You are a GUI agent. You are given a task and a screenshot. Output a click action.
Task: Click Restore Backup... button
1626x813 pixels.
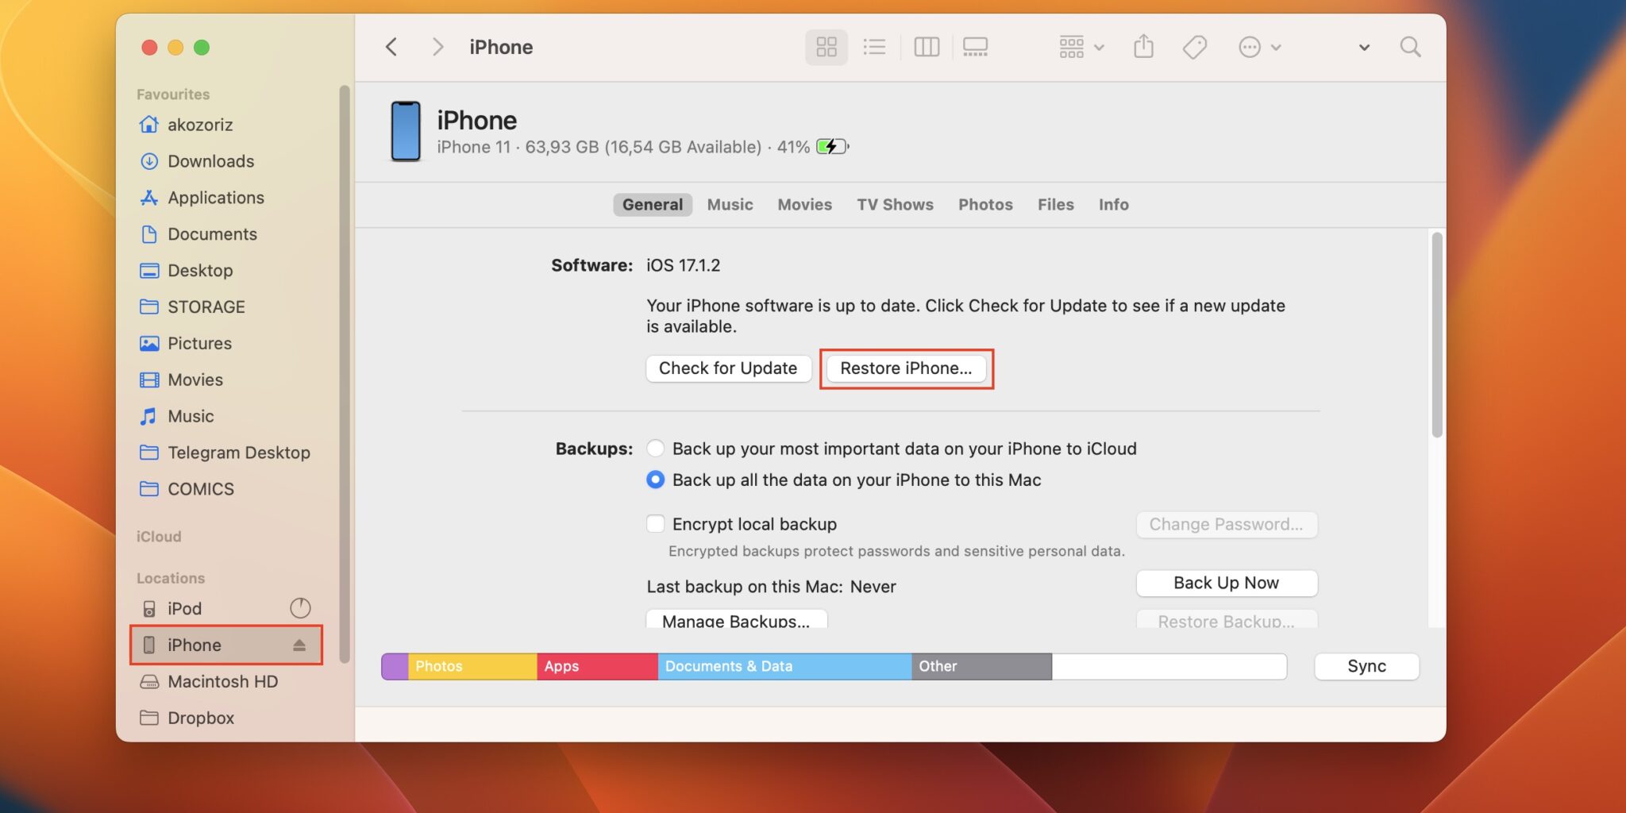pos(1227,619)
